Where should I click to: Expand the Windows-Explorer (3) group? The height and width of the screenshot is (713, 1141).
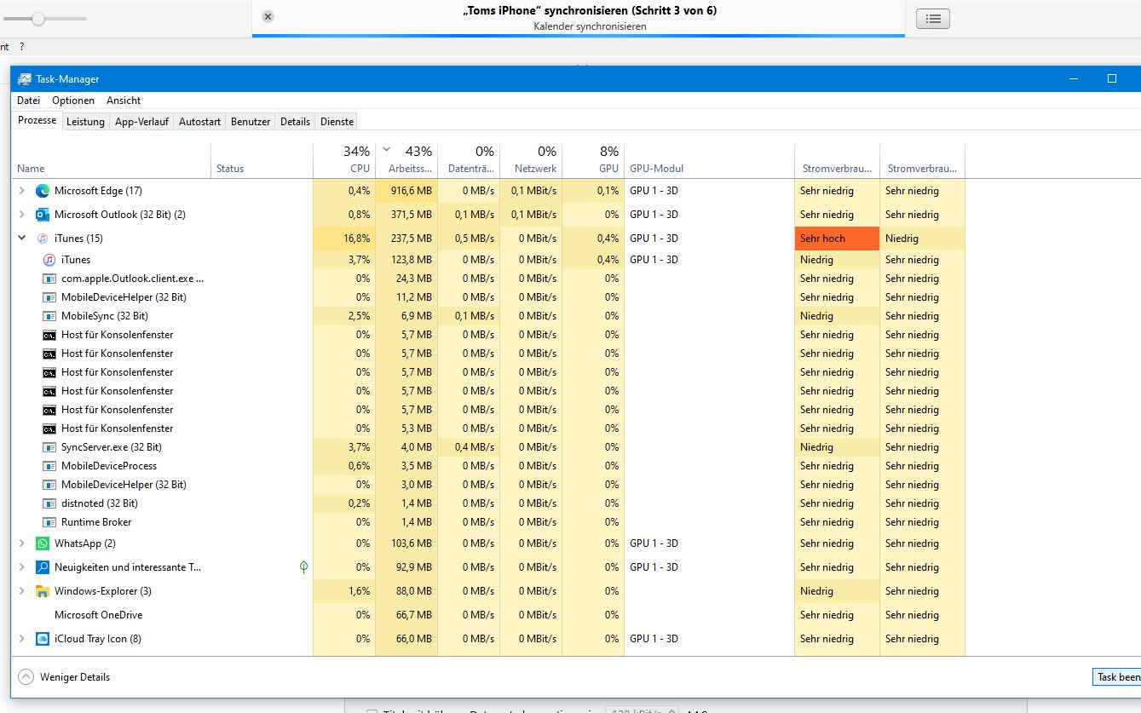coord(22,591)
